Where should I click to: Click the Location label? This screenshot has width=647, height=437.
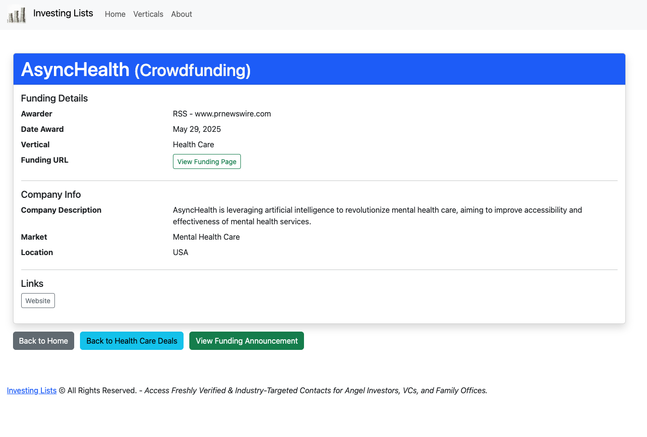[x=37, y=252]
